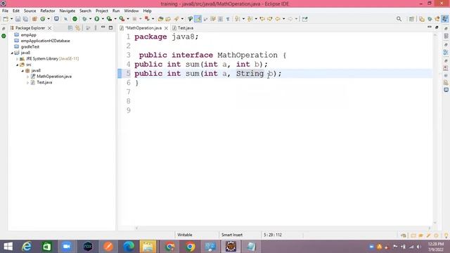450x253 pixels.
Task: Open the Source menu
Action: coord(30,11)
